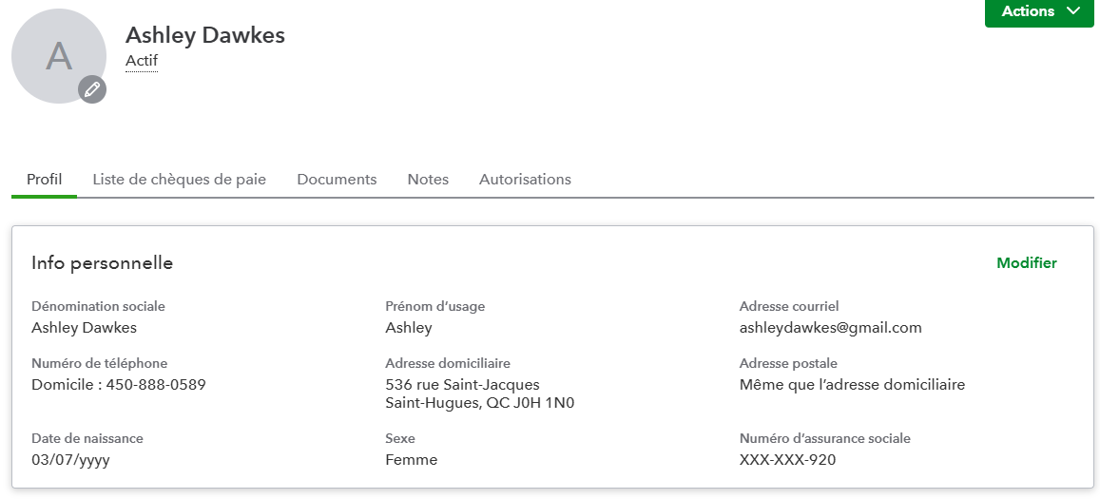Click the email ashleydawkes@gmail.com
This screenshot has height=499, width=1100.
tap(830, 328)
